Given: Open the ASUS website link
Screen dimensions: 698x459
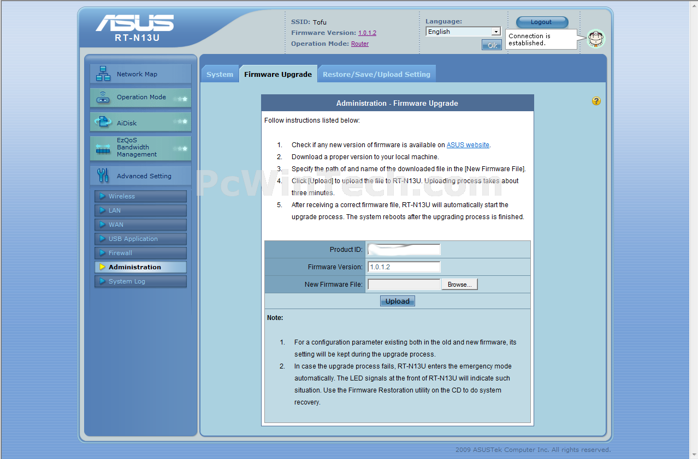Looking at the screenshot, I should [468, 145].
